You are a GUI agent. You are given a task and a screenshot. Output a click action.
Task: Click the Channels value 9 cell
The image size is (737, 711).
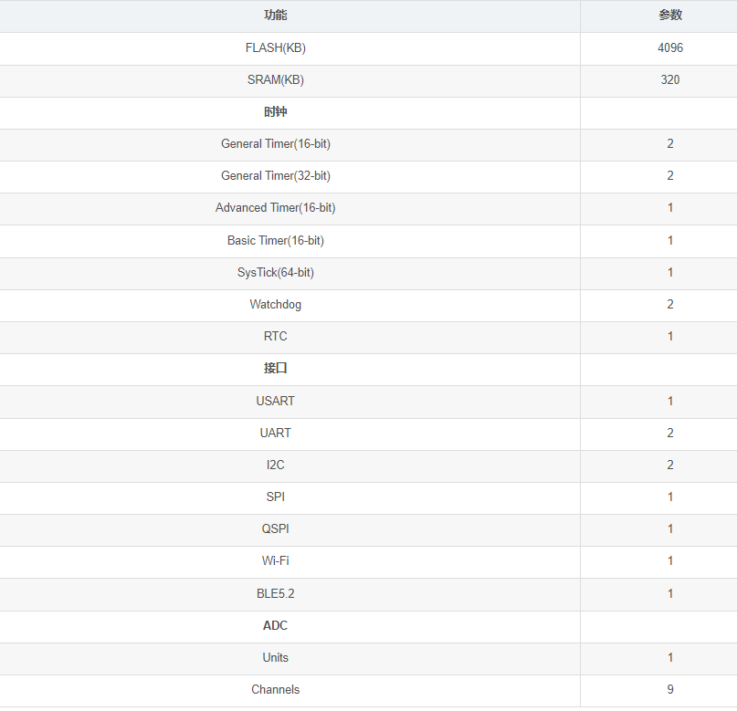coord(669,689)
